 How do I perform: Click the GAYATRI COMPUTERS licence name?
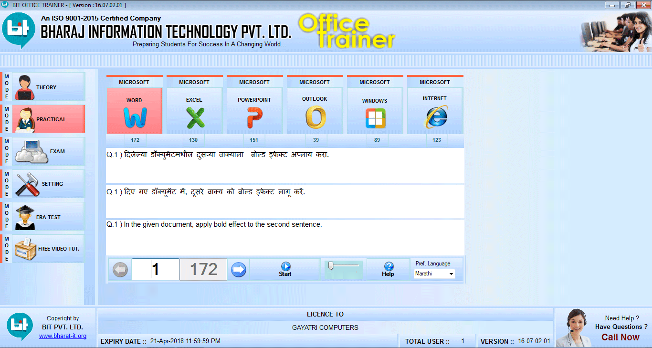click(x=325, y=327)
